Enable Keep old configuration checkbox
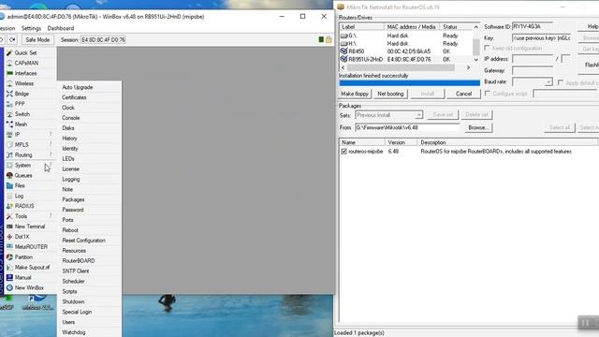Screen dimensions: 599x337 [487, 48]
